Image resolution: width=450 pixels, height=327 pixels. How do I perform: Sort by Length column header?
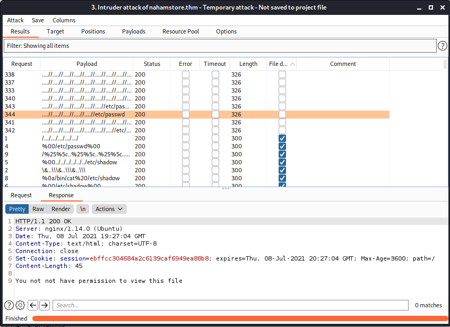point(248,64)
